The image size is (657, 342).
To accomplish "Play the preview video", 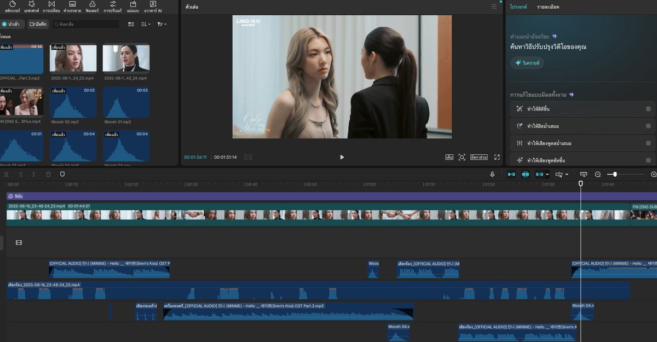I will click(342, 157).
